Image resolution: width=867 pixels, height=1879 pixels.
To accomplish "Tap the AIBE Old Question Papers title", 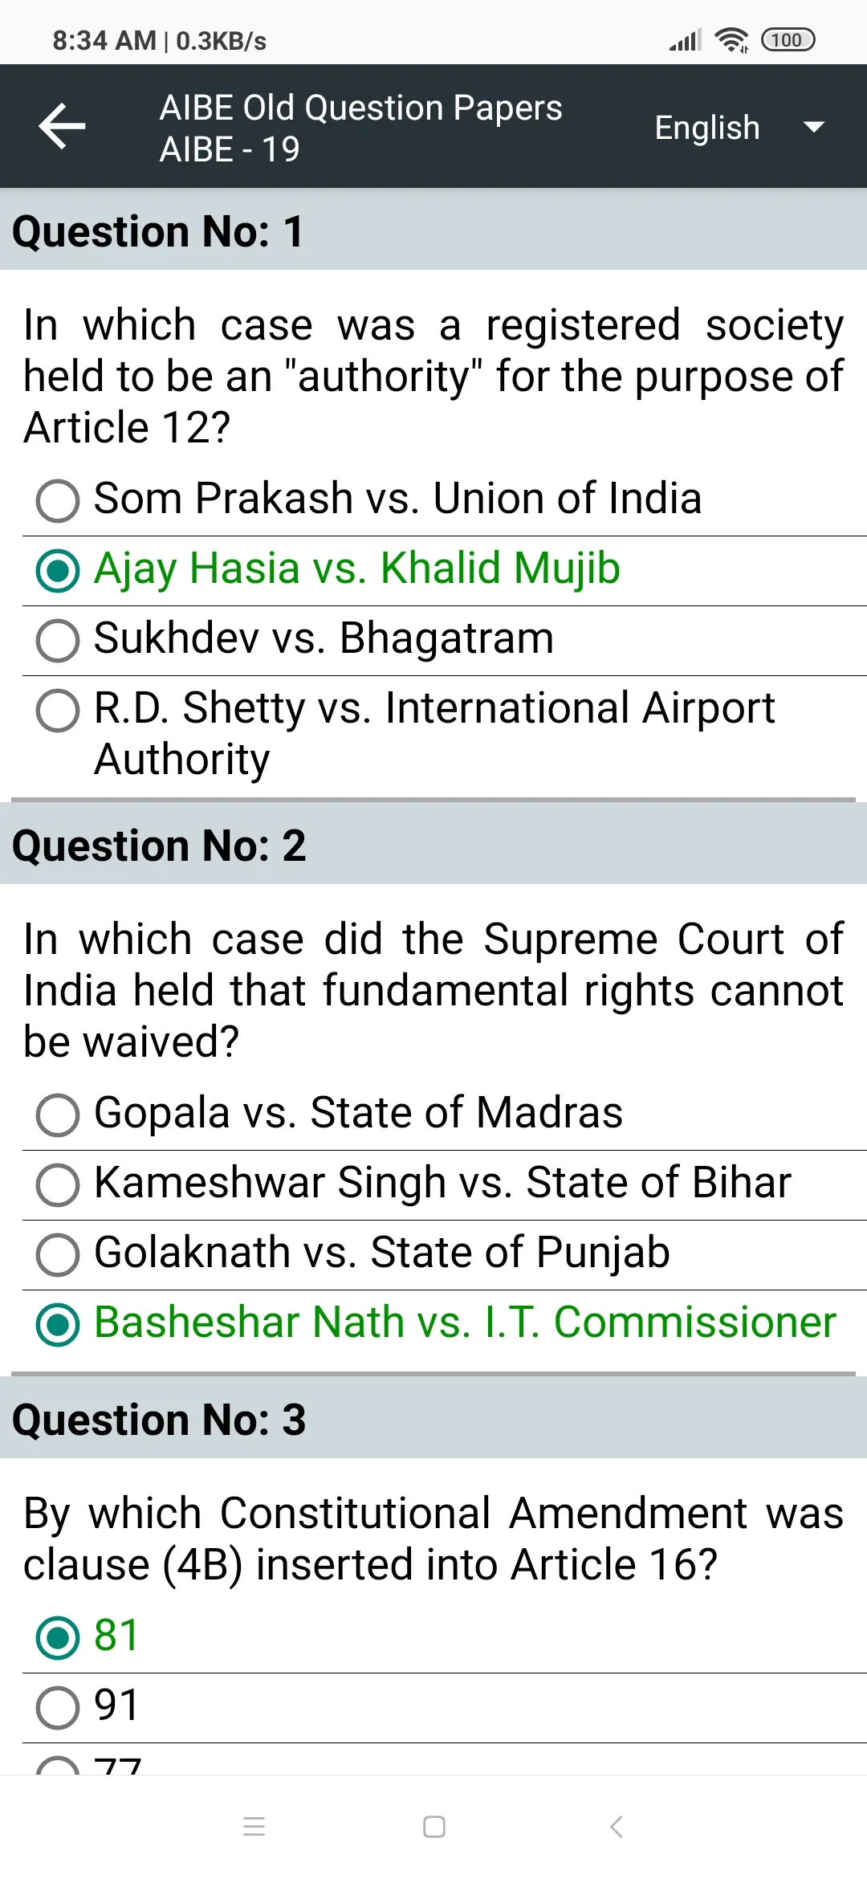I will point(360,107).
